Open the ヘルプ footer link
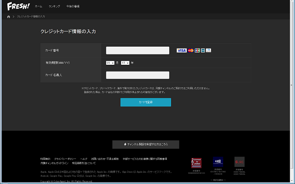This screenshot has width=295, height=184. coord(84,159)
